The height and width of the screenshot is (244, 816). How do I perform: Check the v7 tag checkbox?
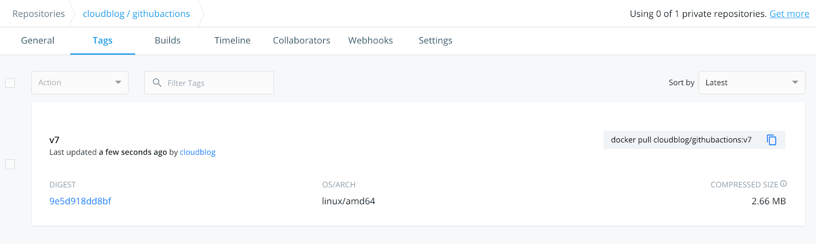pyautogui.click(x=10, y=164)
